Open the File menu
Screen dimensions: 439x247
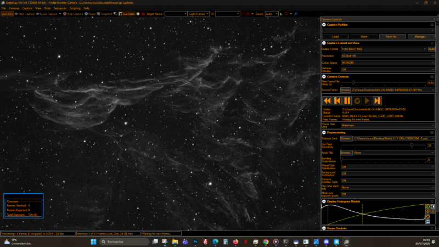4,8
